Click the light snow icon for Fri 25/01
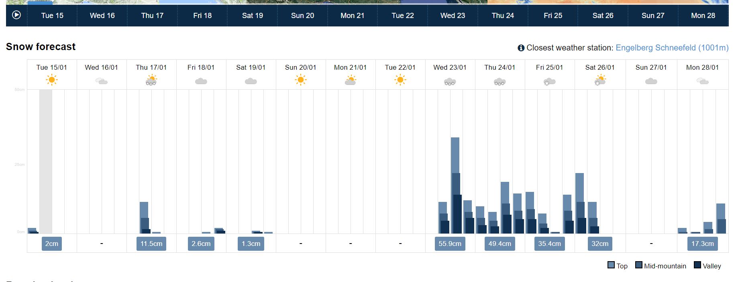The width and height of the screenshot is (736, 282). 549,82
